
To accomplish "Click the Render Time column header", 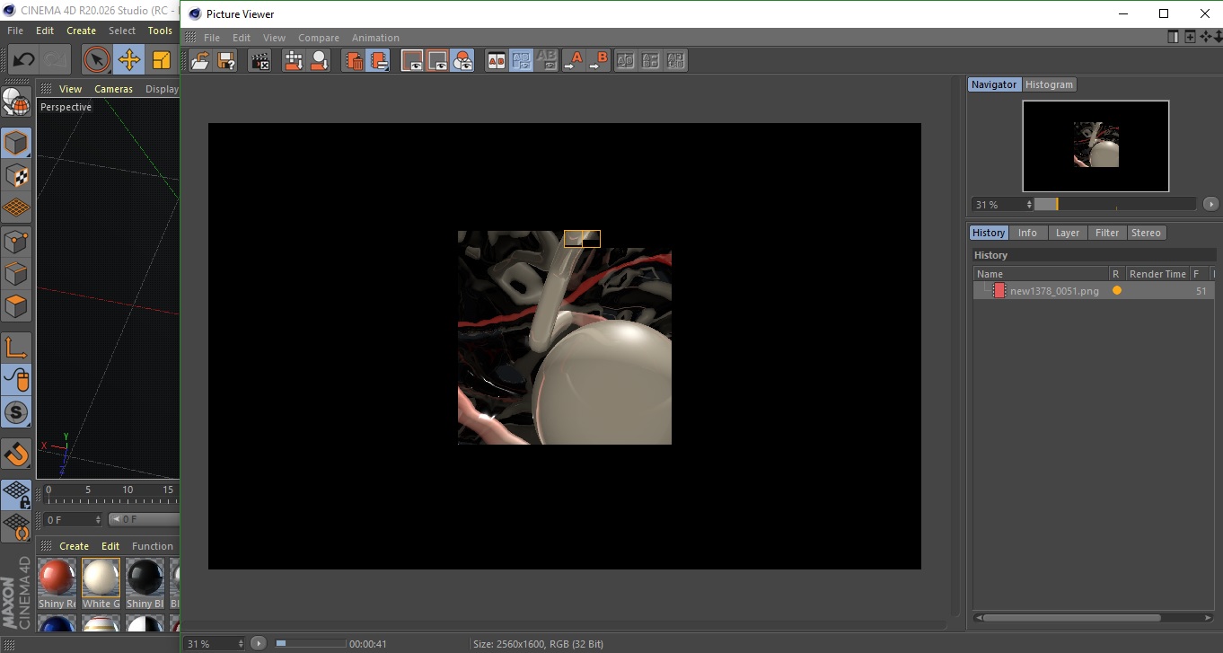I will [1157, 274].
